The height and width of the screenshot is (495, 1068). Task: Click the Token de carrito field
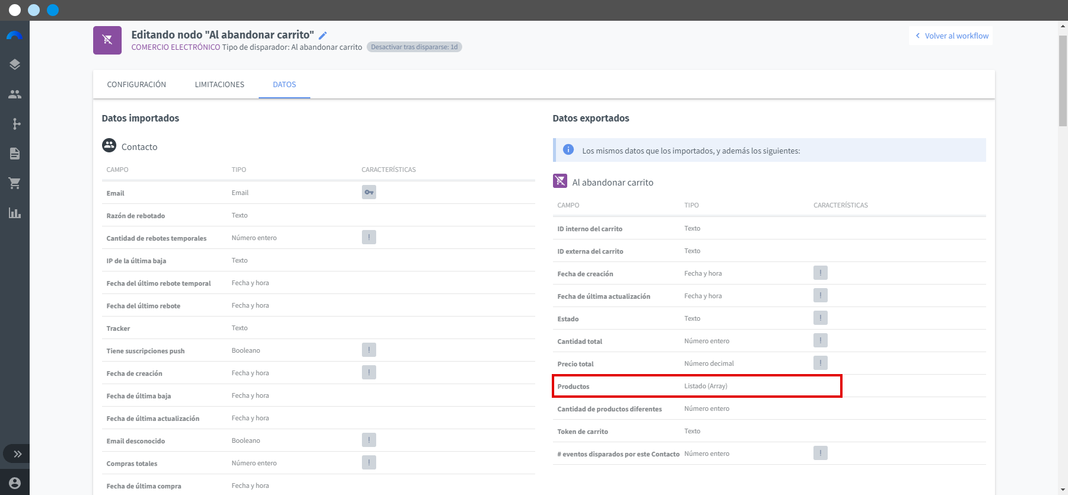[583, 432]
